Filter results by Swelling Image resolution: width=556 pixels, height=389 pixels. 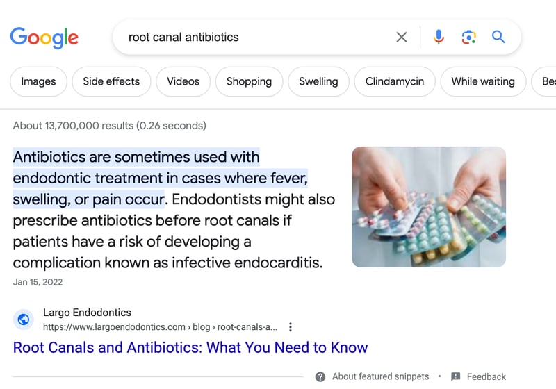318,81
